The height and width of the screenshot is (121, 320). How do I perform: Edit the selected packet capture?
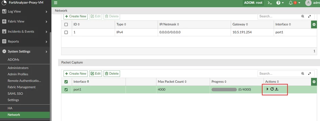[96, 73]
